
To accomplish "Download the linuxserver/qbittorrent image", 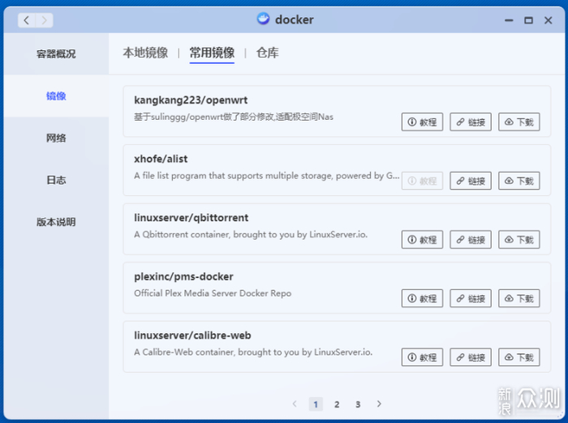I will [x=519, y=240].
